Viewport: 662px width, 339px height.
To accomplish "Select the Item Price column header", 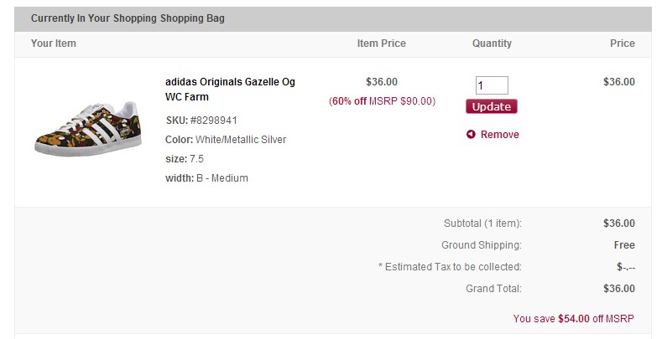I will tap(381, 44).
